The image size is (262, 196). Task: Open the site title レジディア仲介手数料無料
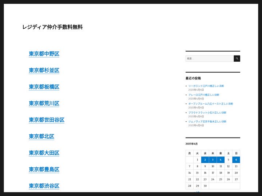click(52, 27)
